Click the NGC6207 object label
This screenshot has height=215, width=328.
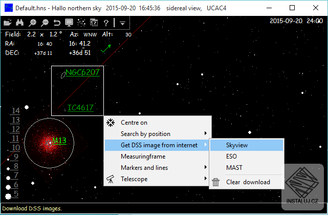tap(82, 72)
